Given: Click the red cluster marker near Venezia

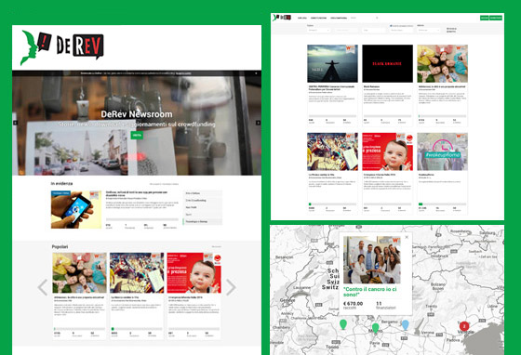Looking at the screenshot, I should (464, 326).
